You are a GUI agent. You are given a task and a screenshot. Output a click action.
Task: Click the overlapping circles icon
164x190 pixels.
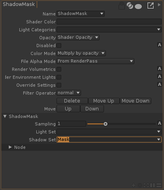click(130, 6)
